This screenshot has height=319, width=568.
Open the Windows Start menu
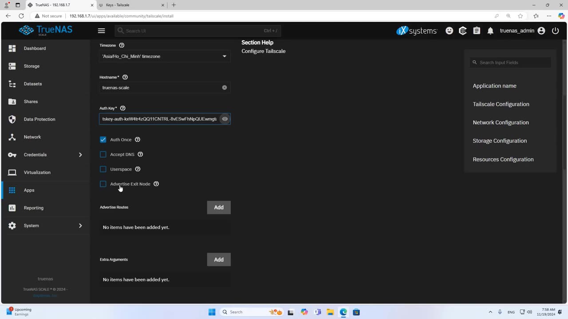212,312
